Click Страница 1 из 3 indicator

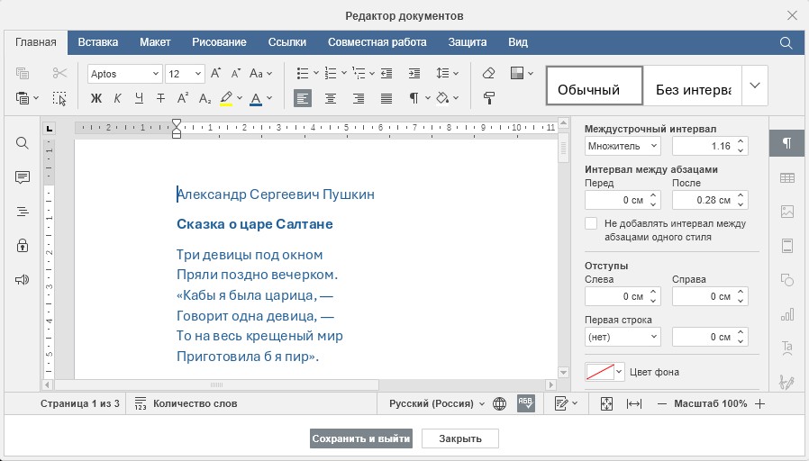point(80,403)
